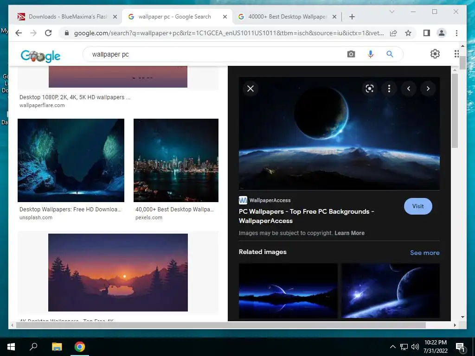Go to Google home via logo
475x356 pixels.
click(x=40, y=56)
